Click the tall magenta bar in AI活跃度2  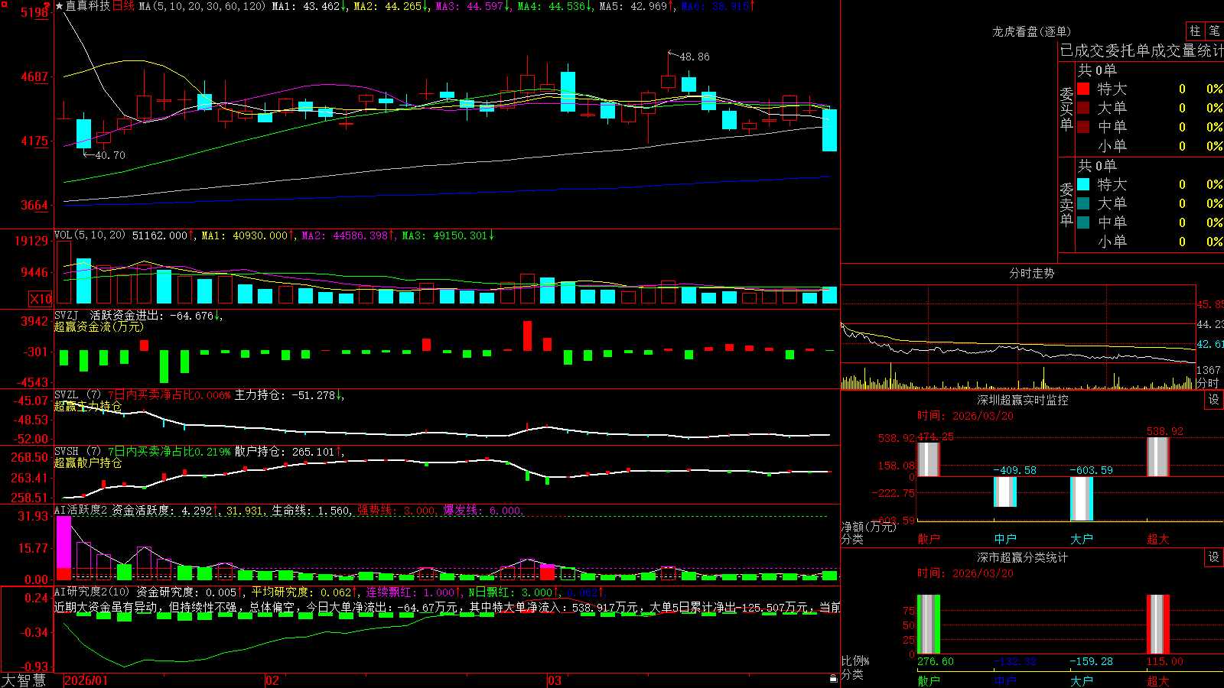click(63, 543)
